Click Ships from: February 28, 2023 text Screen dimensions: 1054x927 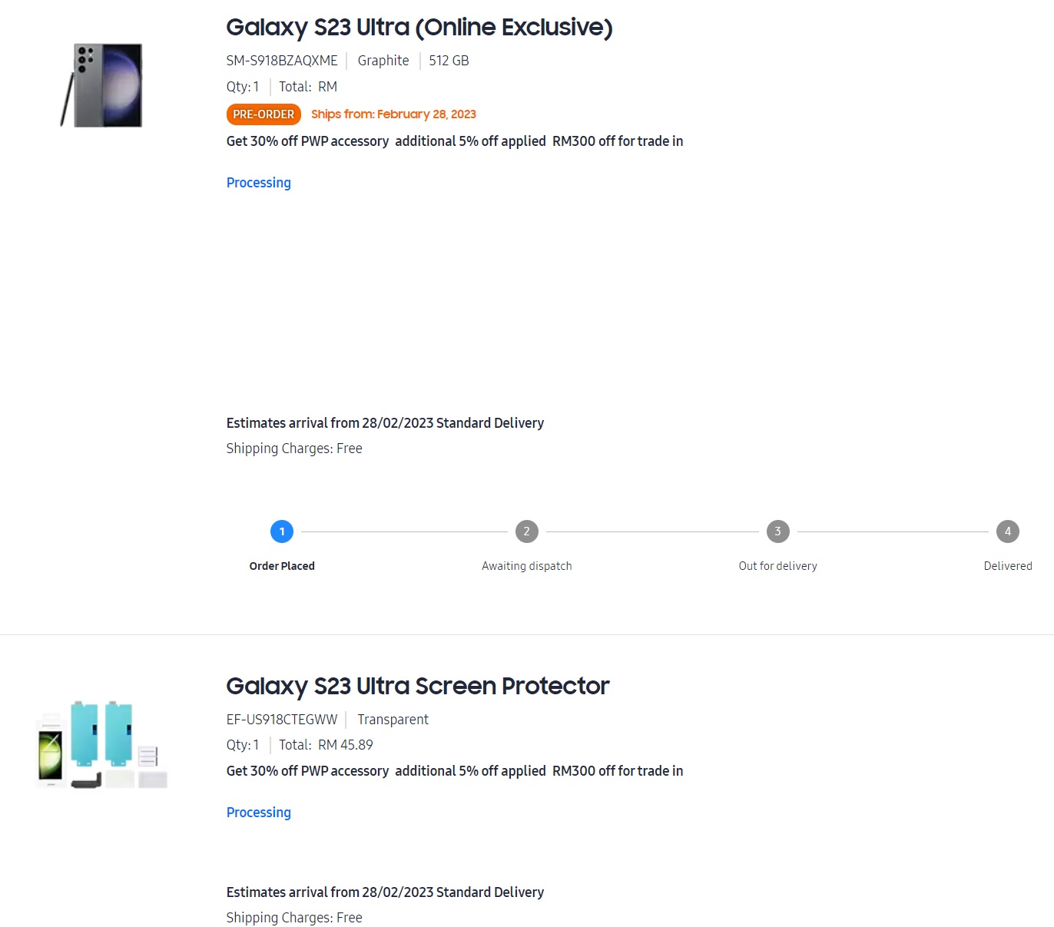[393, 114]
